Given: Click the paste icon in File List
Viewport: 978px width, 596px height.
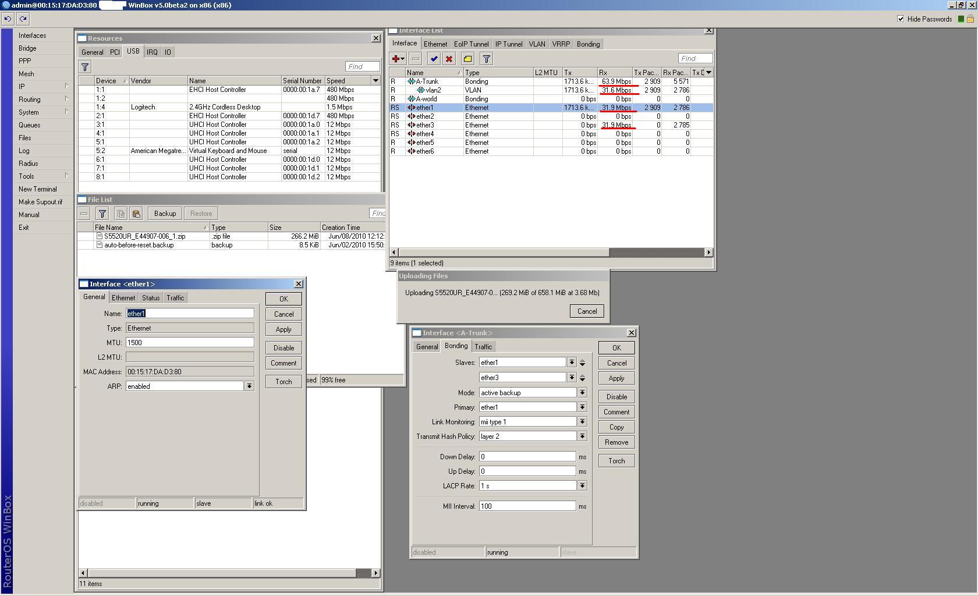Looking at the screenshot, I should tap(136, 214).
